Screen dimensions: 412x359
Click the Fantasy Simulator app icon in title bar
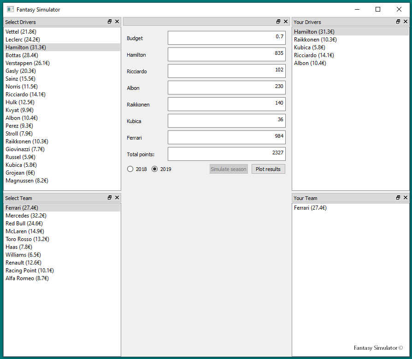point(10,10)
